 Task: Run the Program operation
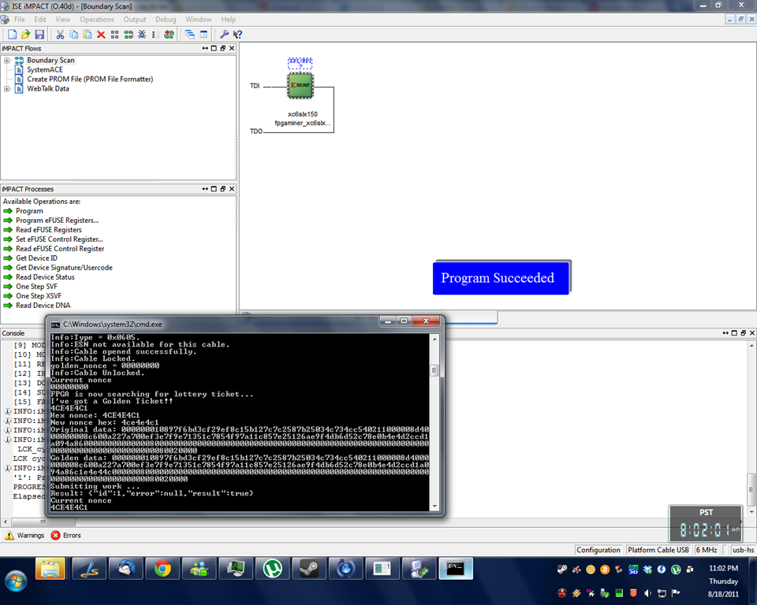[29, 211]
